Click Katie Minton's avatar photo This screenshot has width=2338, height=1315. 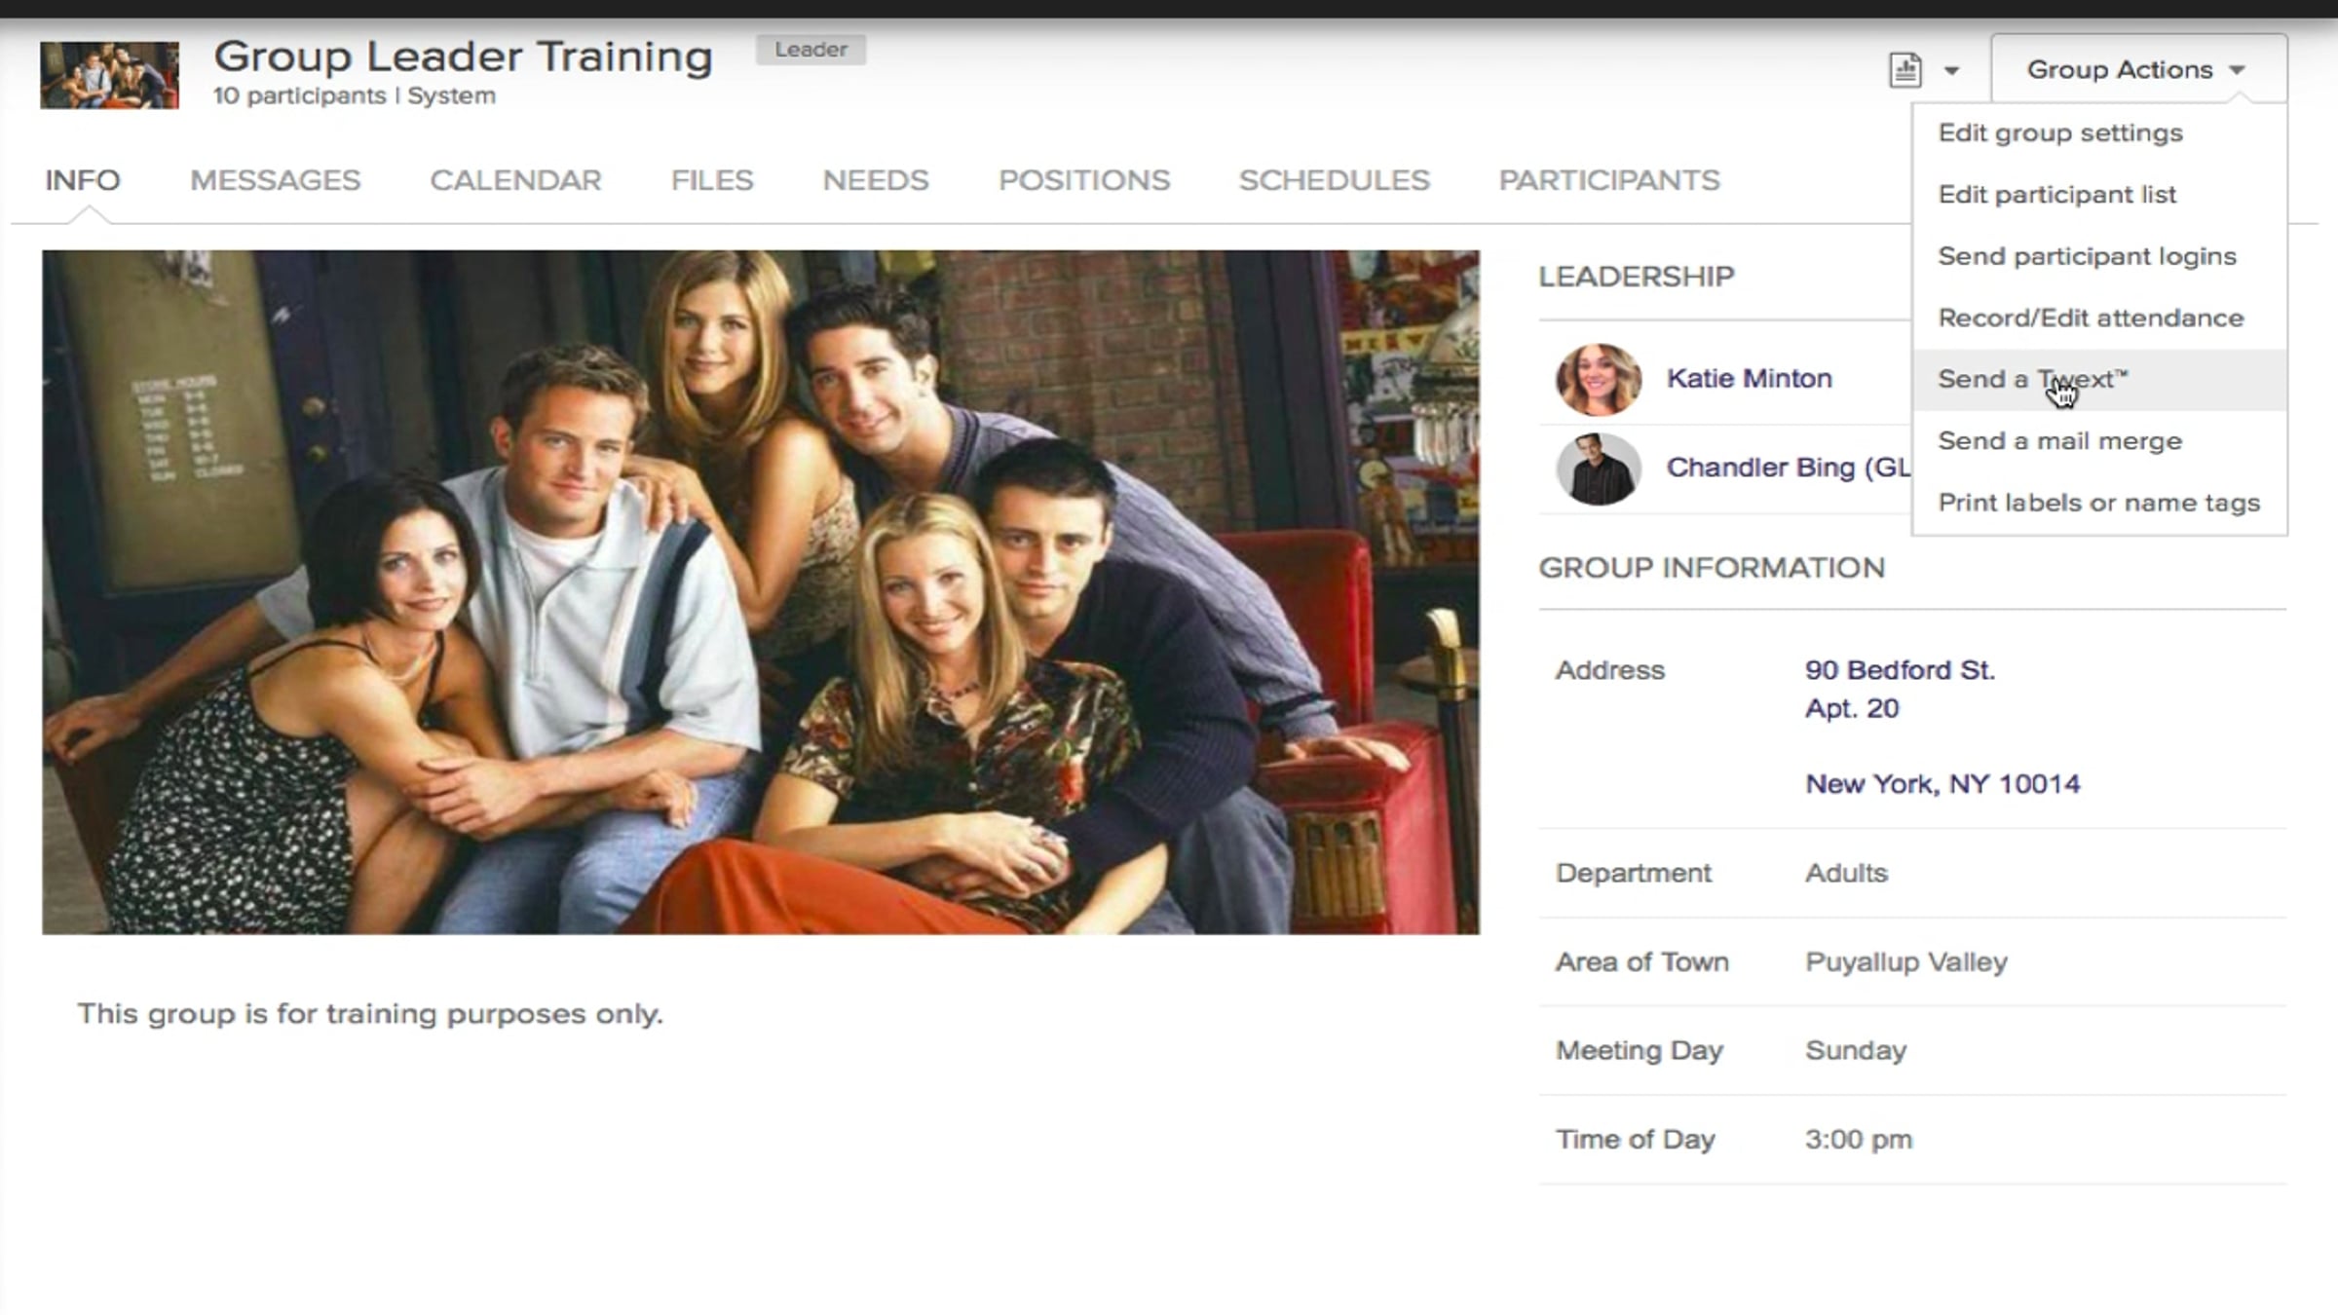1599,379
